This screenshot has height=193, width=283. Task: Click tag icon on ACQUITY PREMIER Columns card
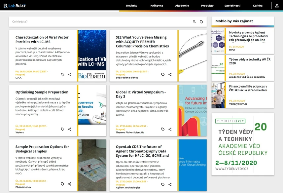(x=163, y=74)
